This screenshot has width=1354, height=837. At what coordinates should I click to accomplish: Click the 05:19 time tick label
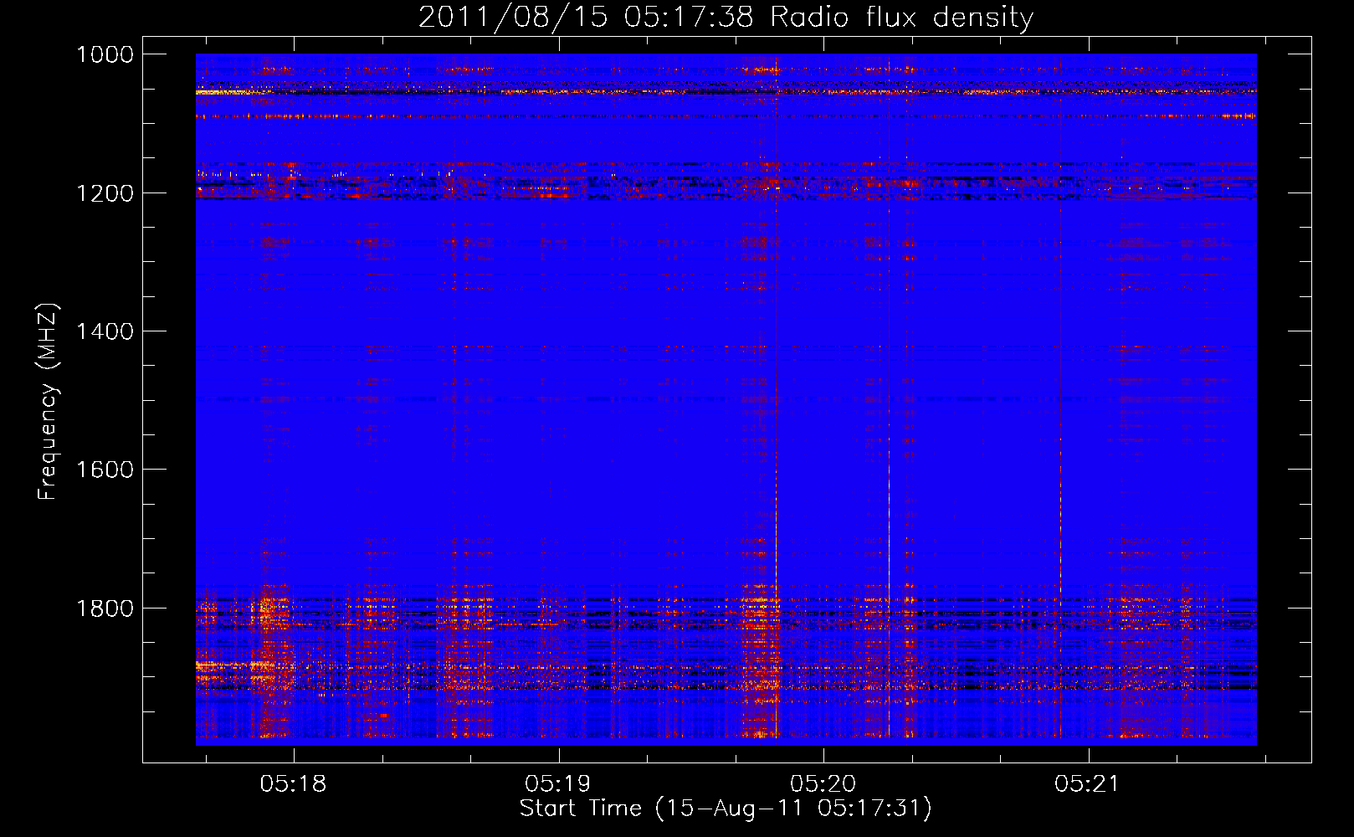pos(557,784)
